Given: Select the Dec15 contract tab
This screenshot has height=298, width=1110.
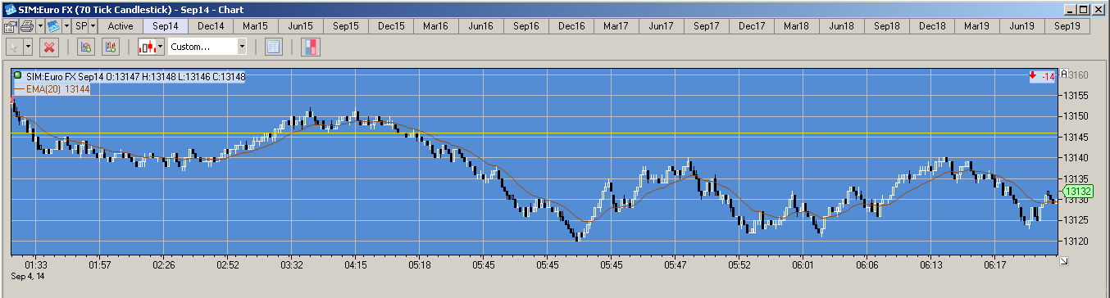Looking at the screenshot, I should click(391, 25).
